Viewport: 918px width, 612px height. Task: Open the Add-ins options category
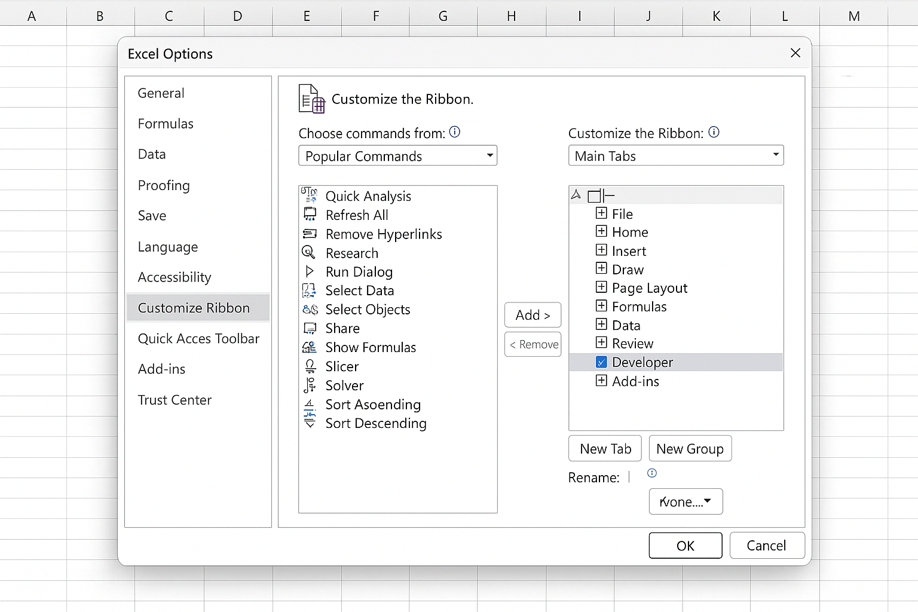pyautogui.click(x=198, y=369)
